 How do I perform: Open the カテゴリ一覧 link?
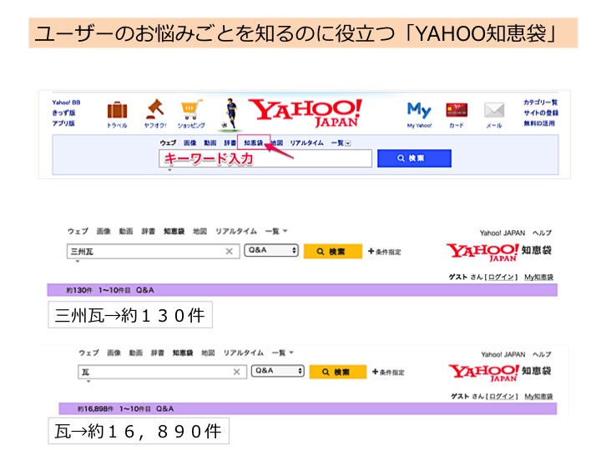[540, 102]
